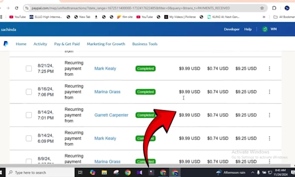Bookmark this page with the star icon
Screen dimensions: 295x177
point(262,8)
